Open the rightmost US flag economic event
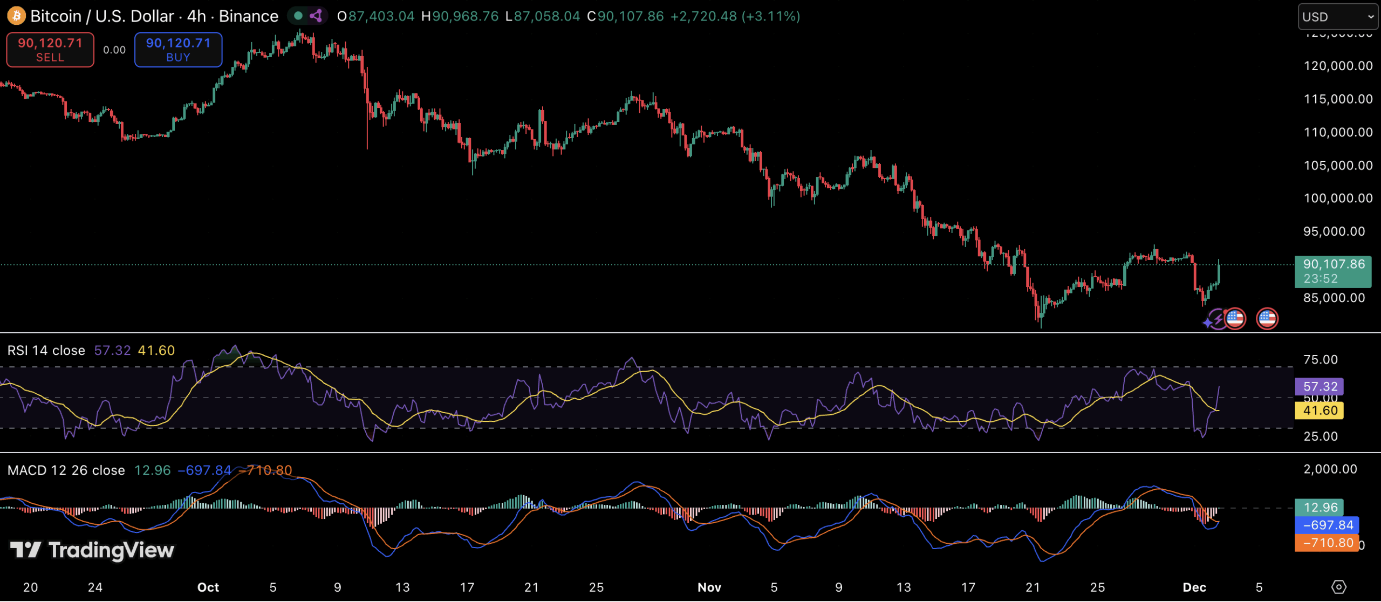 [x=1267, y=318]
